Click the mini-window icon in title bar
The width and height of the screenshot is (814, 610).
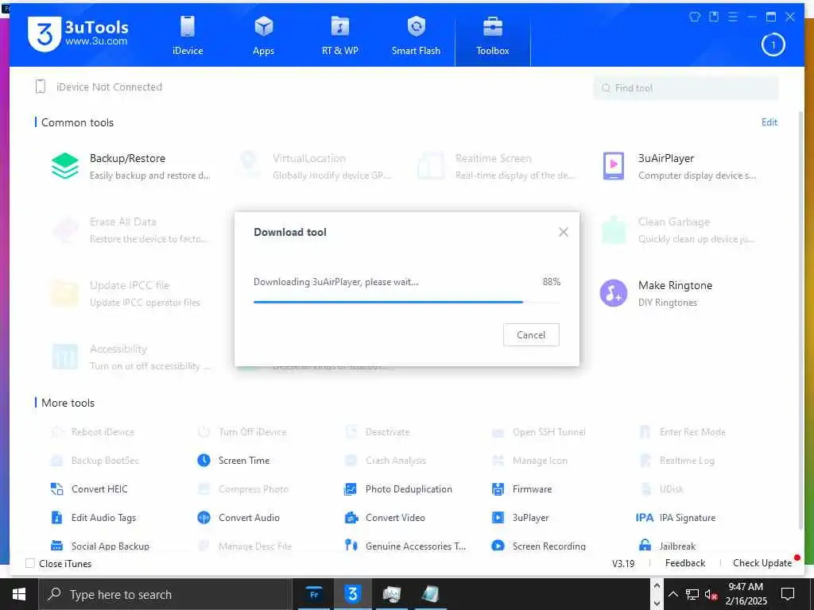click(x=714, y=17)
